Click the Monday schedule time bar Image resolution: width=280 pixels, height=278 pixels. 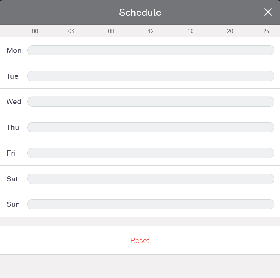point(151,50)
